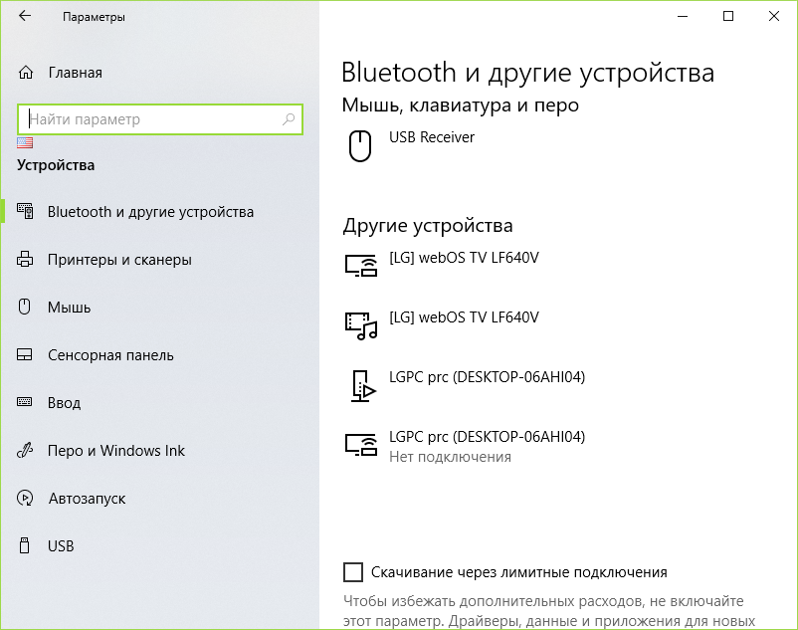Image resolution: width=798 pixels, height=630 pixels.
Task: Click the pen icon for Windows Ink
Action: tap(25, 451)
